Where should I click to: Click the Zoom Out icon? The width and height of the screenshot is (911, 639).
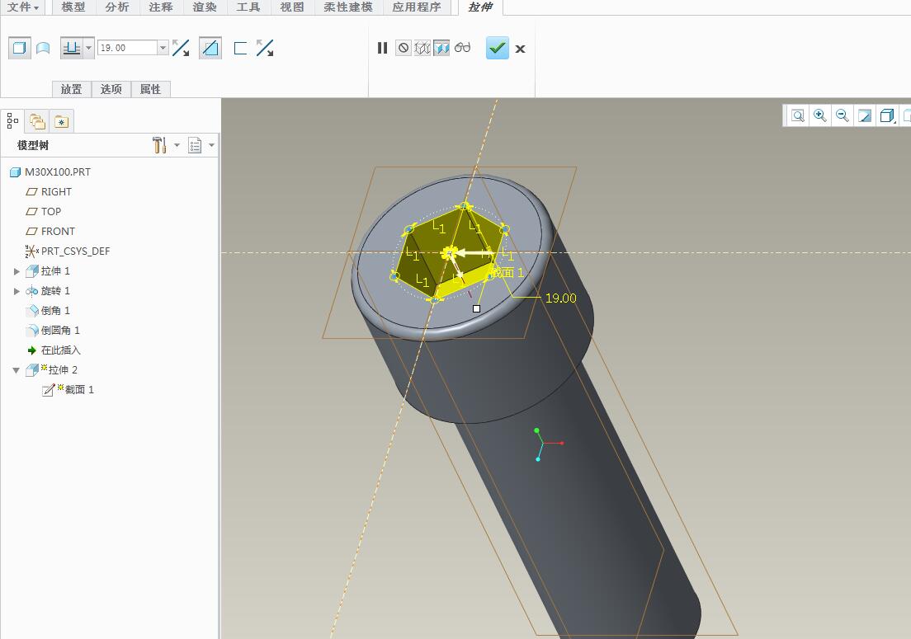point(842,115)
